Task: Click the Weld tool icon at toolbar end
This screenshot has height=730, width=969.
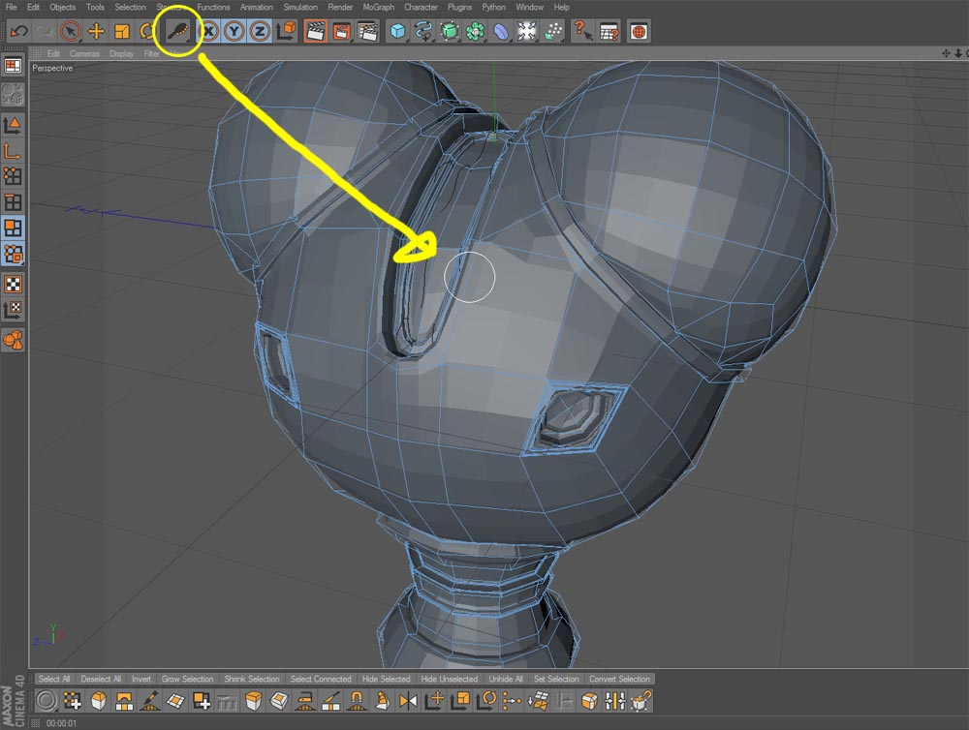Action: pos(641,700)
